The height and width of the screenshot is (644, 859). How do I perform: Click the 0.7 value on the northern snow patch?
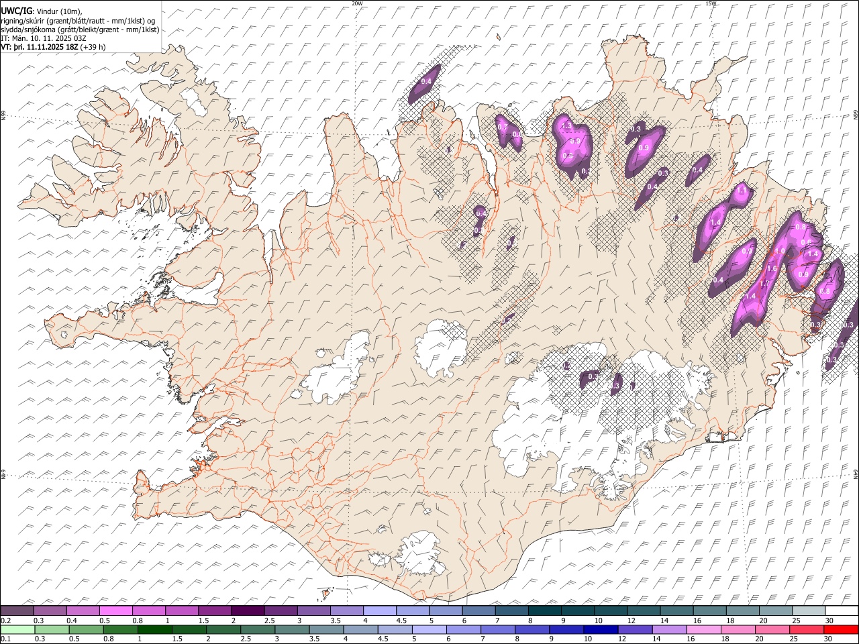click(x=503, y=127)
